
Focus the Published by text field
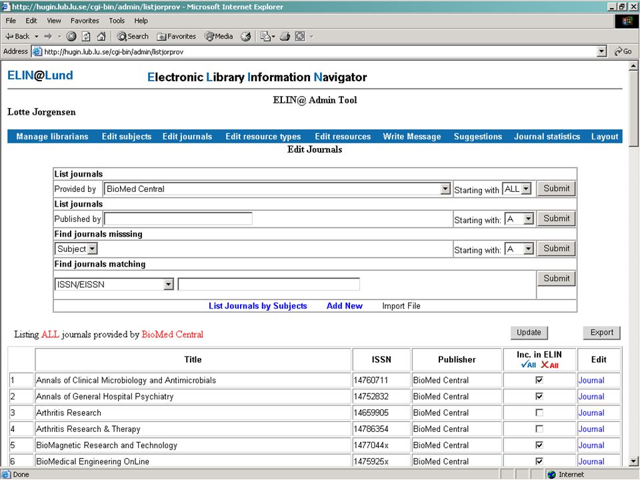tap(178, 219)
